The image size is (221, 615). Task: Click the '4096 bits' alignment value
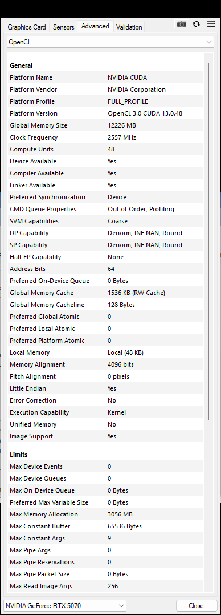pos(121,365)
